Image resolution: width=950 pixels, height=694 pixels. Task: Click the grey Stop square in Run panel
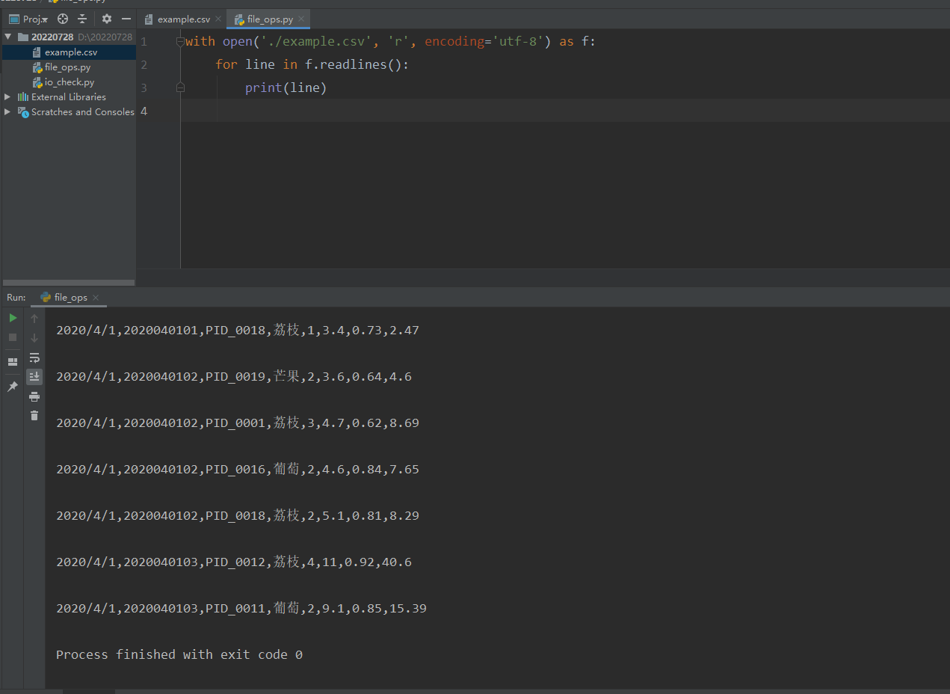13,337
